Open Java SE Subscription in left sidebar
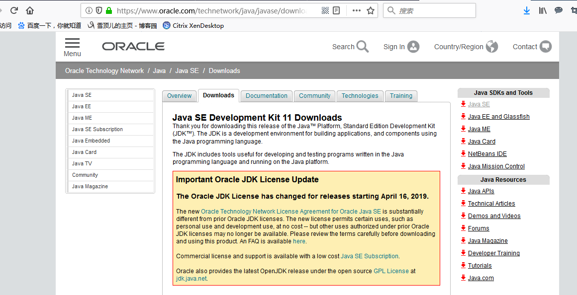The height and width of the screenshot is (295, 577). point(110,129)
